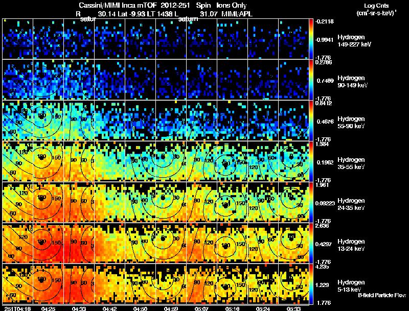
Task: Select the 04:16 panel in Hydrogen 90-149 keV row
Action: point(18,80)
